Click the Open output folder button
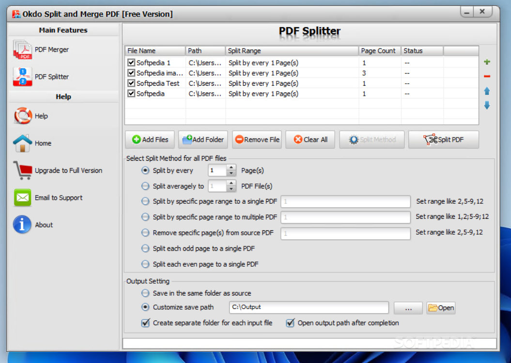 tap(441, 308)
